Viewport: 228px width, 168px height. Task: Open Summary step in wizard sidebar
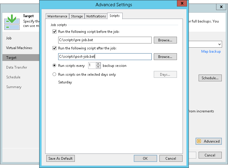14,87
